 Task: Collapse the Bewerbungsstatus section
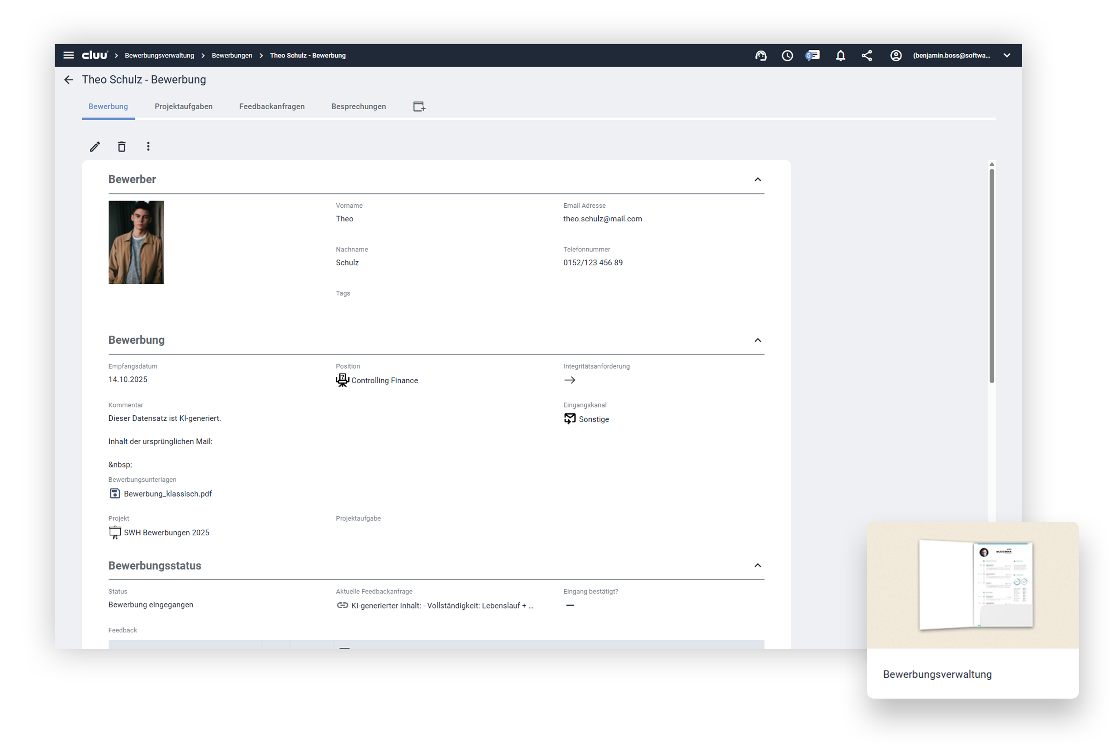coord(757,566)
